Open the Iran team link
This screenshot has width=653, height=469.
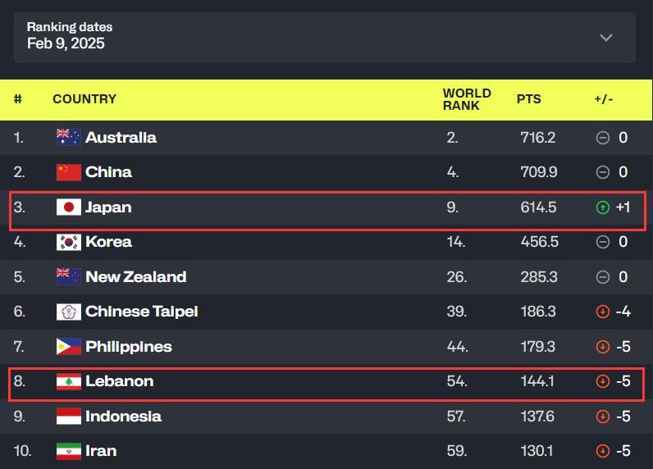pos(101,451)
